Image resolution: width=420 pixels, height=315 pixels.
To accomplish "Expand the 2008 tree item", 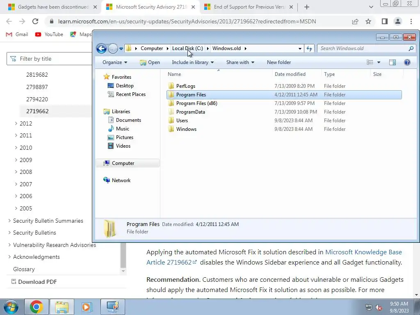I will click(x=16, y=172).
